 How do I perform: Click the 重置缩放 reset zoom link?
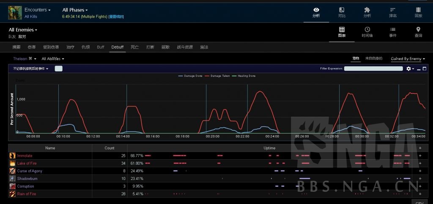click(116, 16)
